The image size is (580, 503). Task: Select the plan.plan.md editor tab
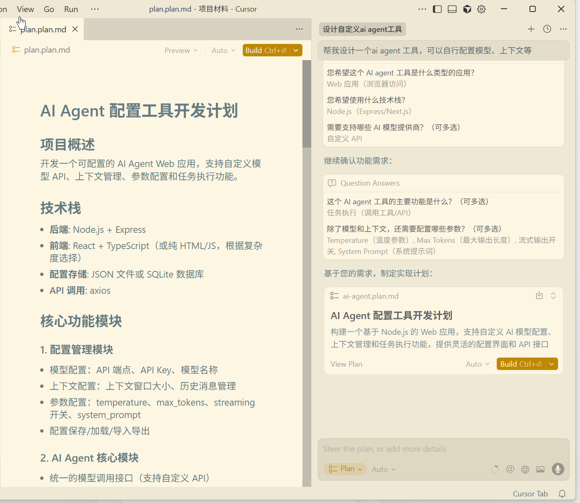click(x=43, y=29)
